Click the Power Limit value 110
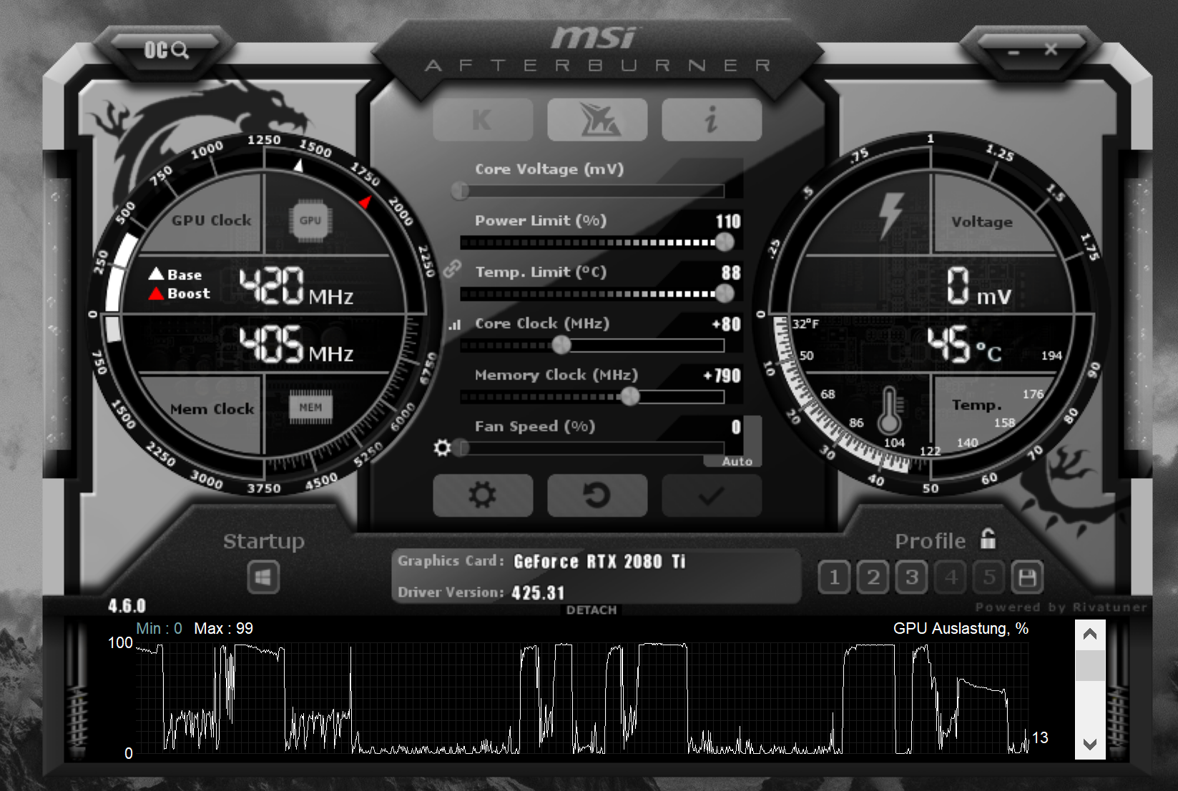 point(728,222)
